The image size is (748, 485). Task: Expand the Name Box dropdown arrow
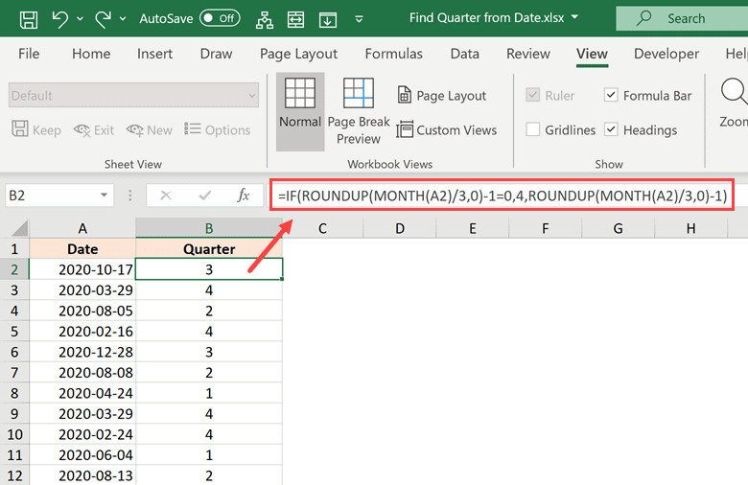tap(104, 196)
